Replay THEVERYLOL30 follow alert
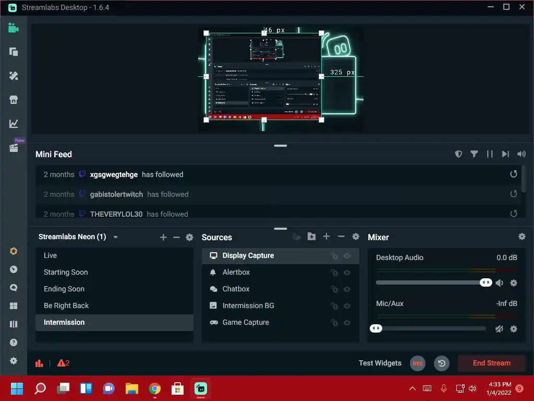 pos(514,214)
